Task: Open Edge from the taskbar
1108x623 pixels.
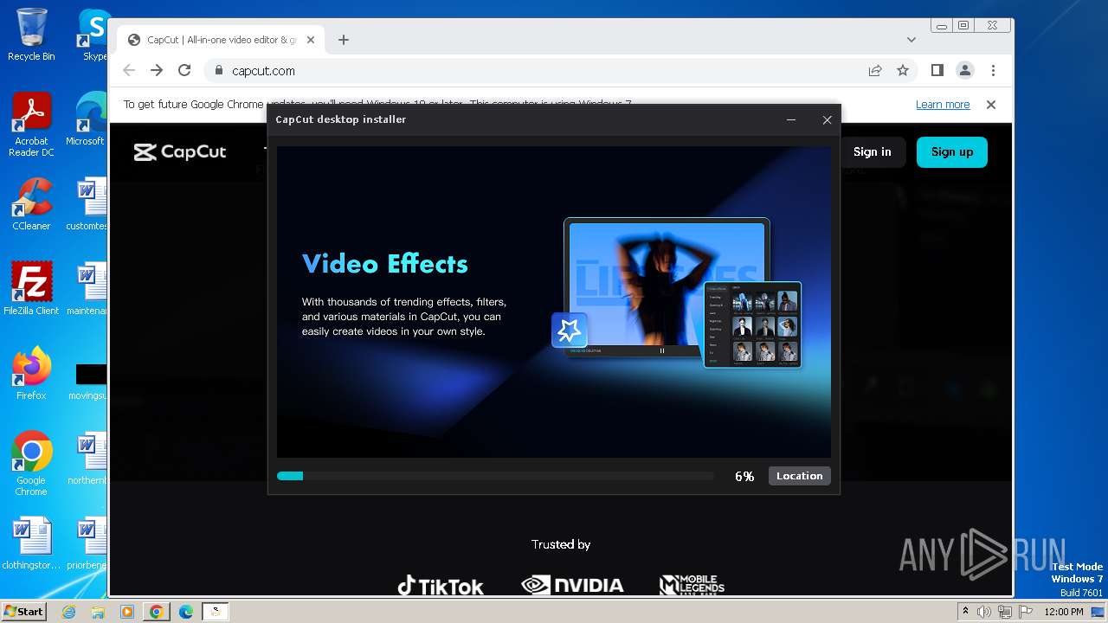Action: click(x=185, y=612)
